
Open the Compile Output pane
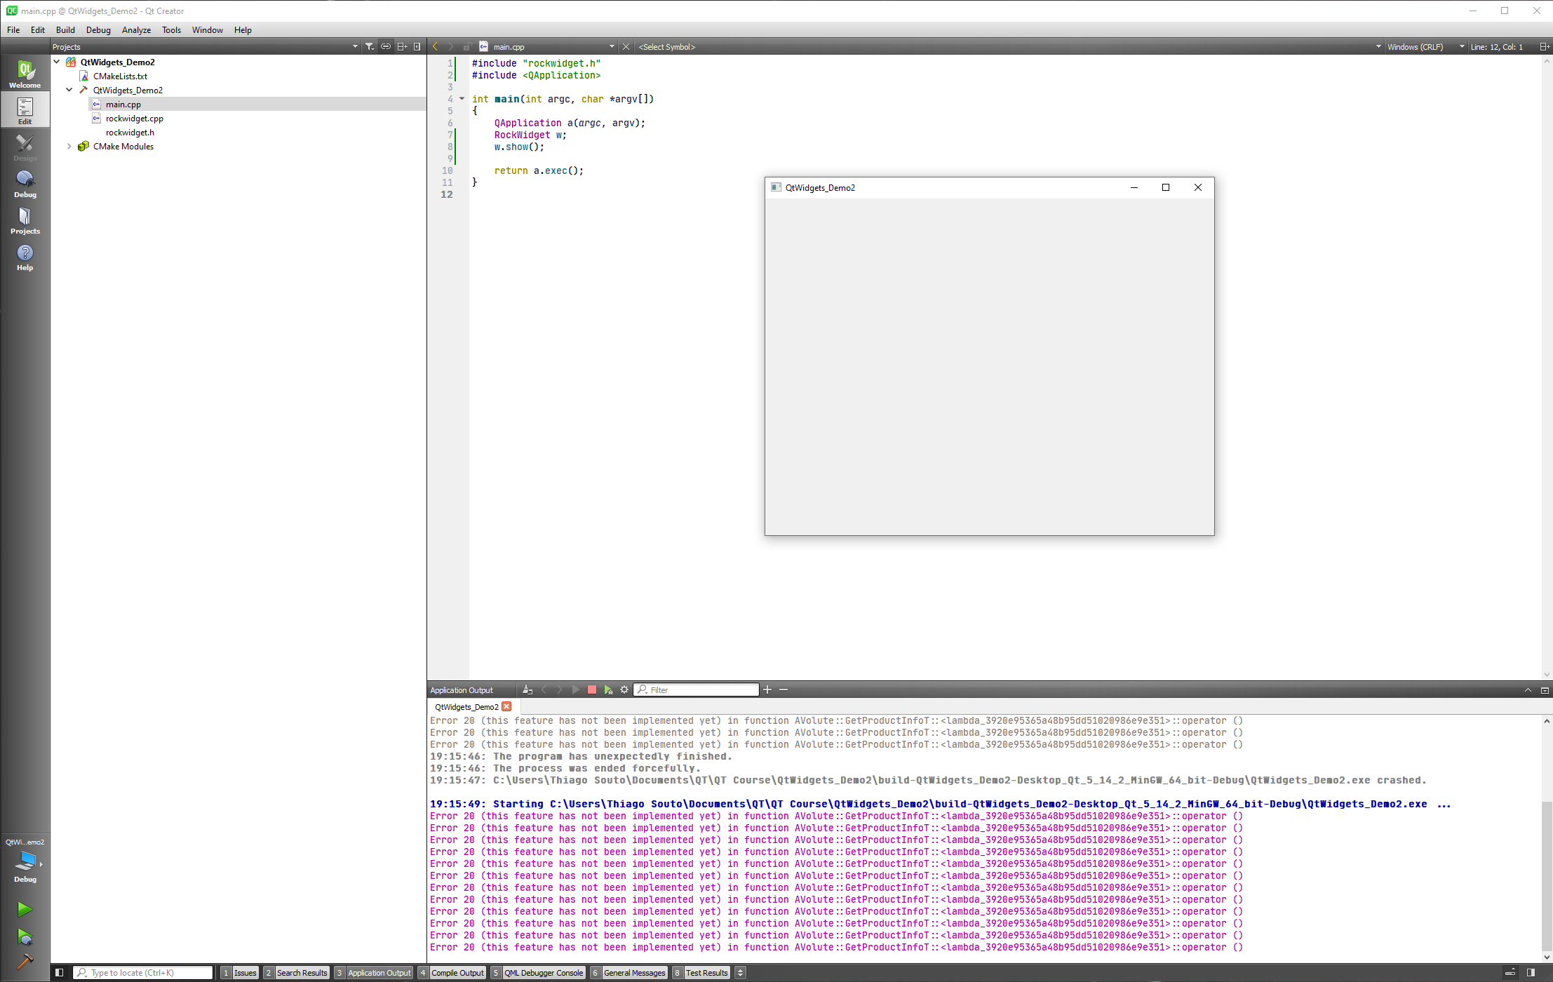coord(452,973)
